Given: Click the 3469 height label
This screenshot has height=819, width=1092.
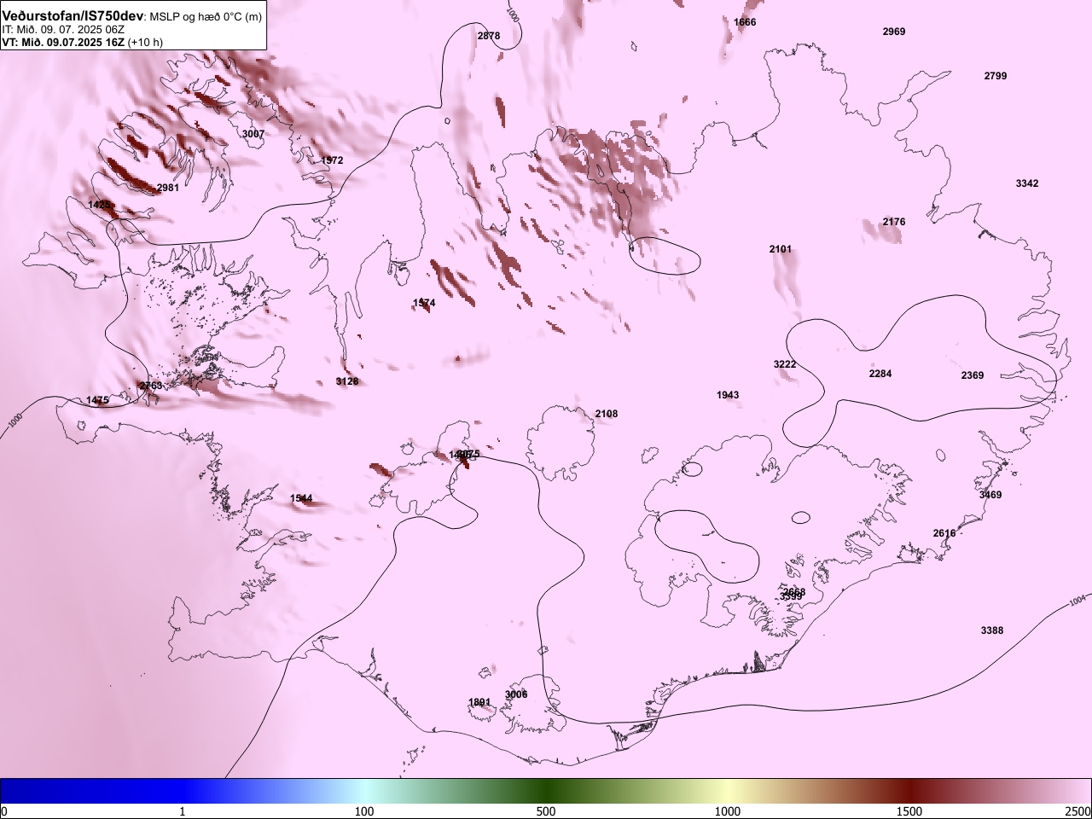Looking at the screenshot, I should tap(990, 495).
